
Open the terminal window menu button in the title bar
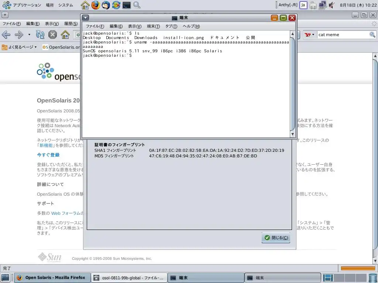click(86, 18)
